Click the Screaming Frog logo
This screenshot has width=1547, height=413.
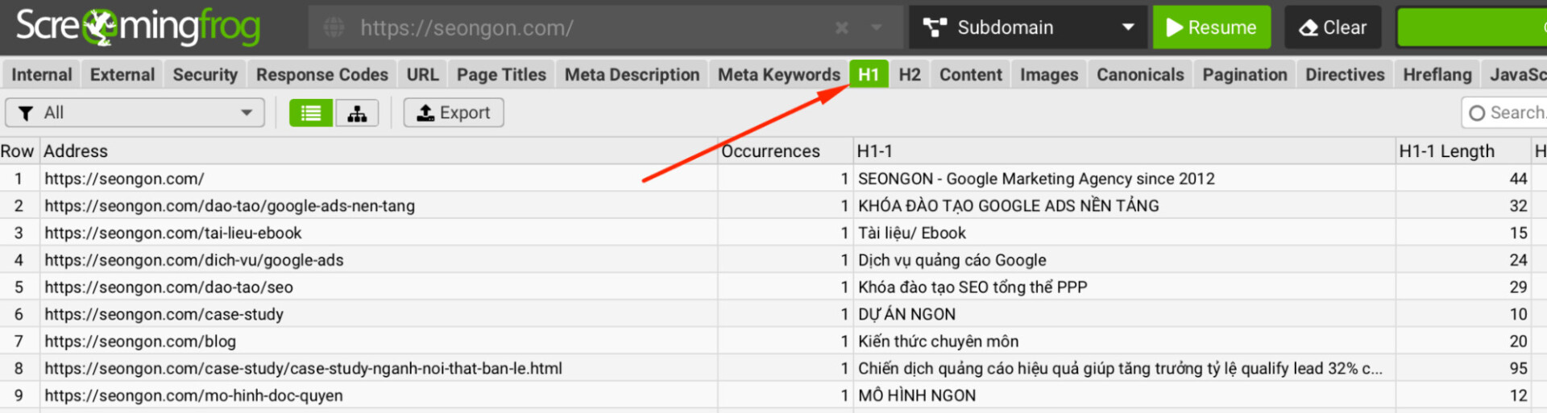(138, 27)
